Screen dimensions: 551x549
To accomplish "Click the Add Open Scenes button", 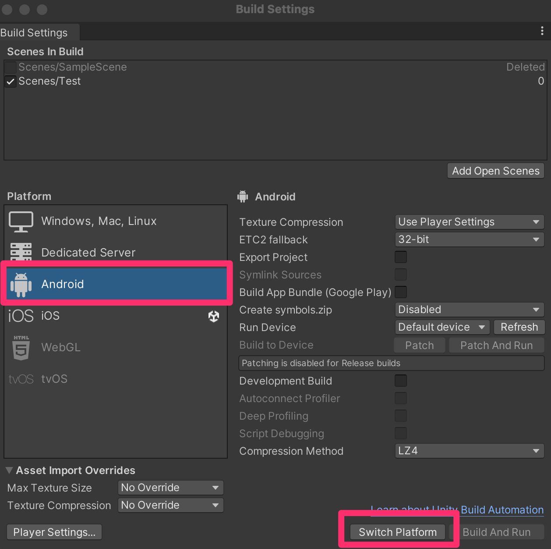I will point(495,171).
